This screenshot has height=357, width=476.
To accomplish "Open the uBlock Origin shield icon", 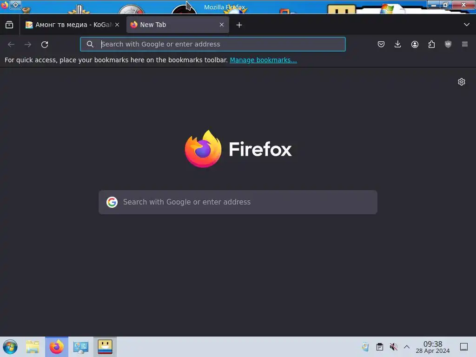I will point(448,44).
